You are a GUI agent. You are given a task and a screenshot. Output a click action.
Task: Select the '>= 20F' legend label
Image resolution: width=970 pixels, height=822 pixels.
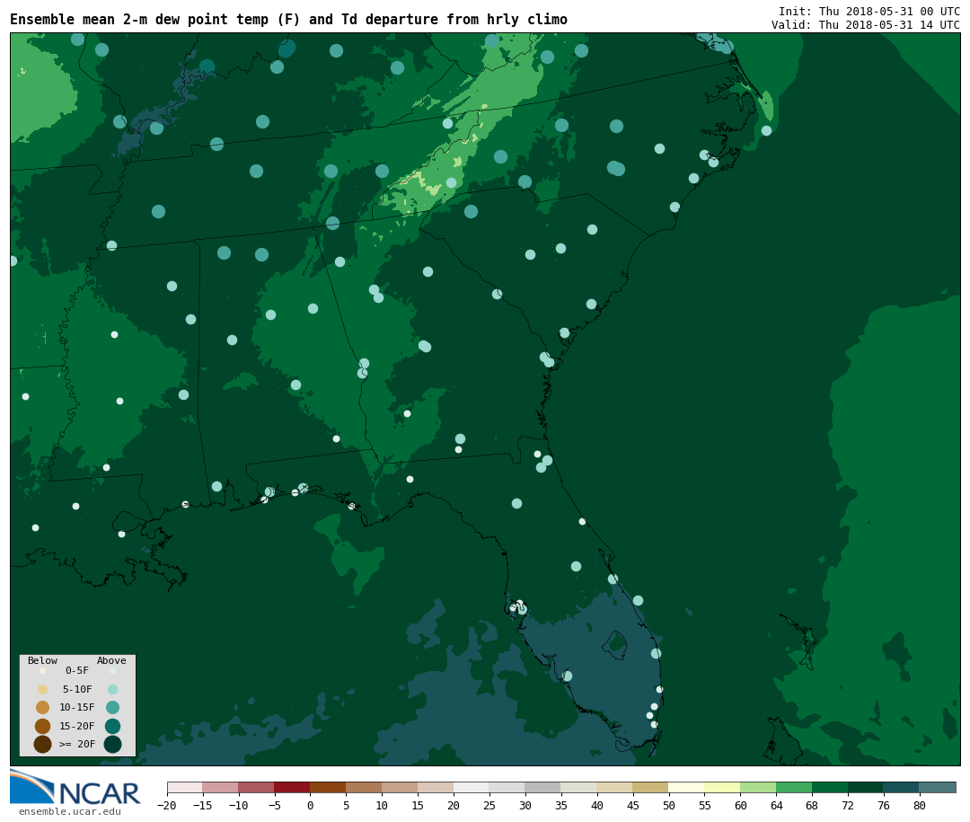pyautogui.click(x=77, y=744)
